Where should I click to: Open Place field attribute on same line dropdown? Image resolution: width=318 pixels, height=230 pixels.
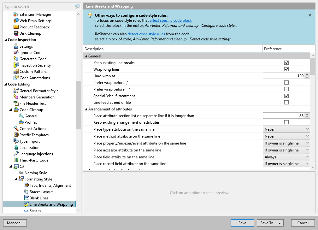click(x=286, y=157)
